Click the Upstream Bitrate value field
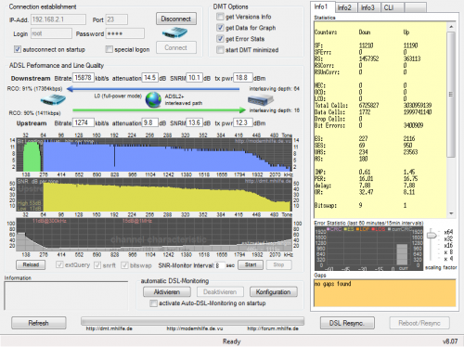This screenshot has height=347, width=464. coord(84,122)
